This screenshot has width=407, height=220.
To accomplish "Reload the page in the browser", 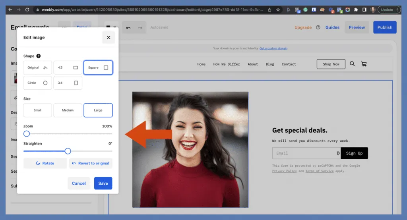I will point(27,10).
